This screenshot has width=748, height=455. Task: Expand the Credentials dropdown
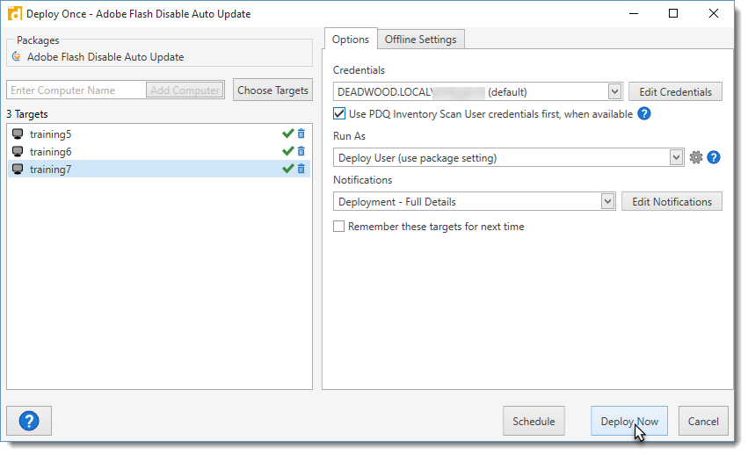(614, 91)
